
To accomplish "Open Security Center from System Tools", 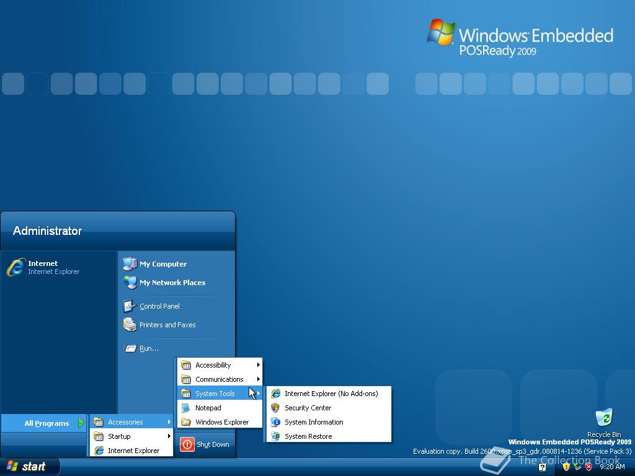I will [x=329, y=408].
